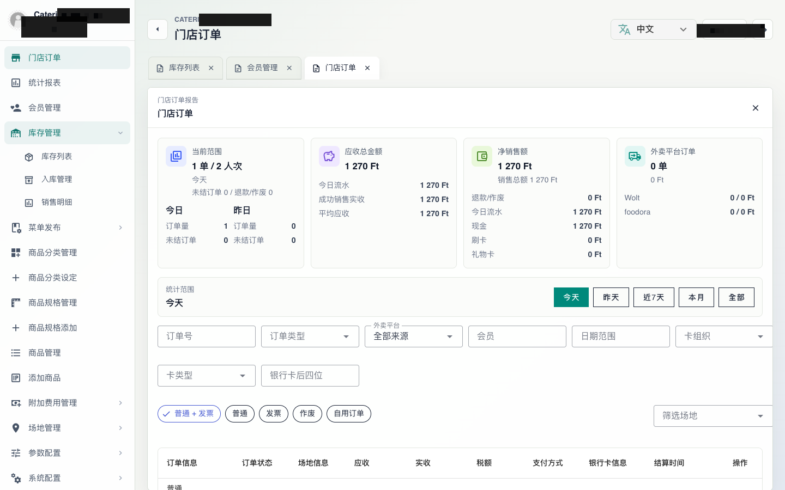The width and height of the screenshot is (785, 490).
Task: Show 全部 orders
Action: pos(736,297)
